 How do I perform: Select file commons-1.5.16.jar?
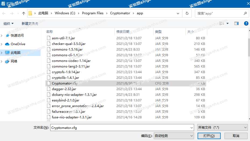(67, 50)
